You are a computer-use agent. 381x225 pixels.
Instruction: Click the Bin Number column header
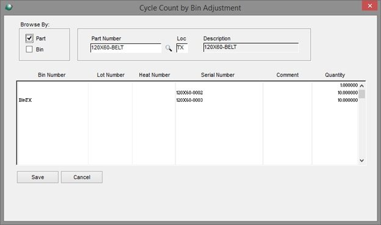click(x=52, y=75)
